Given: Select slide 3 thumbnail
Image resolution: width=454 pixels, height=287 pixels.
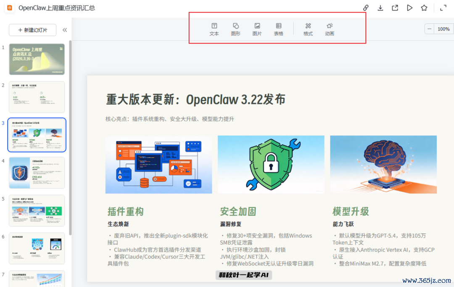Looking at the screenshot, I should [x=37, y=135].
